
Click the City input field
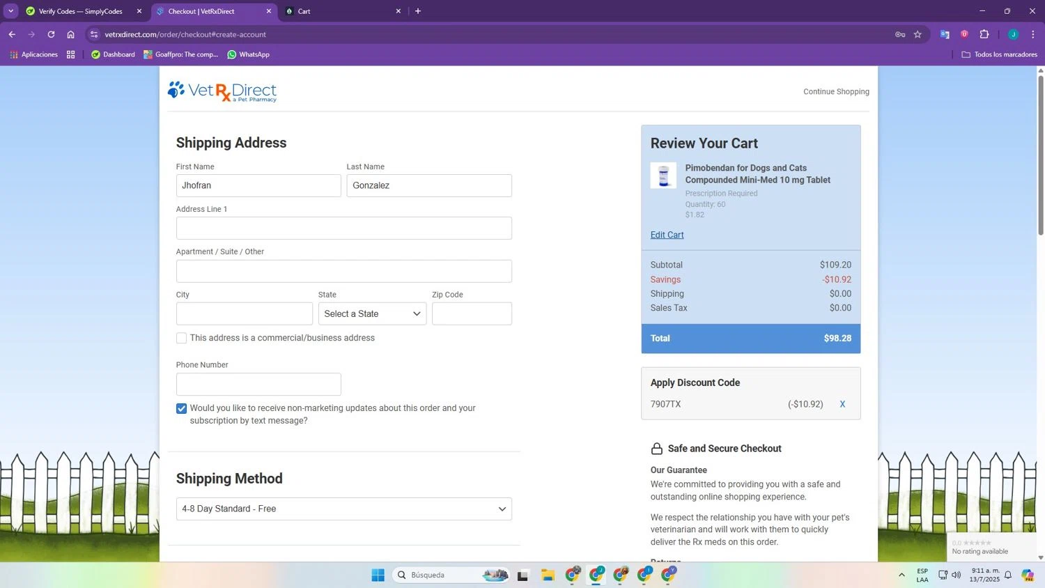point(244,314)
